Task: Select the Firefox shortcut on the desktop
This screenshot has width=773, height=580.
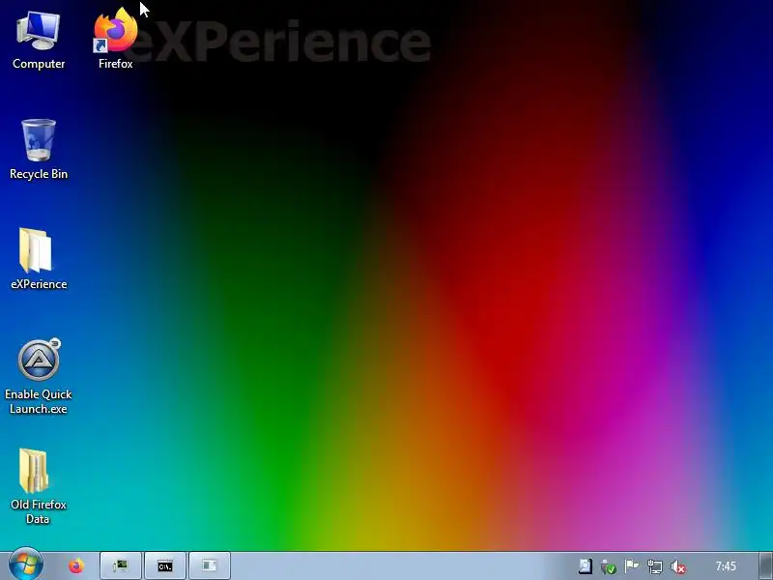Action: (115, 39)
